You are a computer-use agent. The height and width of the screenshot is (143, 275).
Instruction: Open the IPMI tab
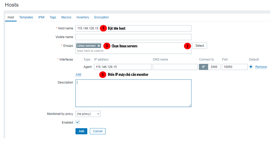(41, 17)
